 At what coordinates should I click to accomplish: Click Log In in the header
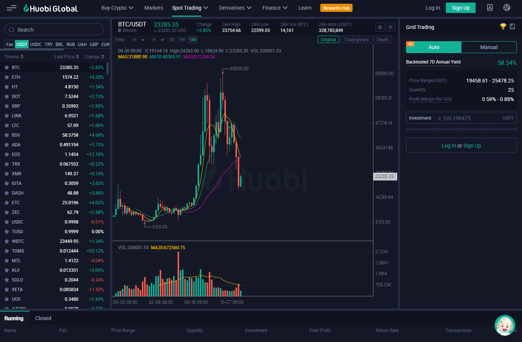[x=433, y=8]
